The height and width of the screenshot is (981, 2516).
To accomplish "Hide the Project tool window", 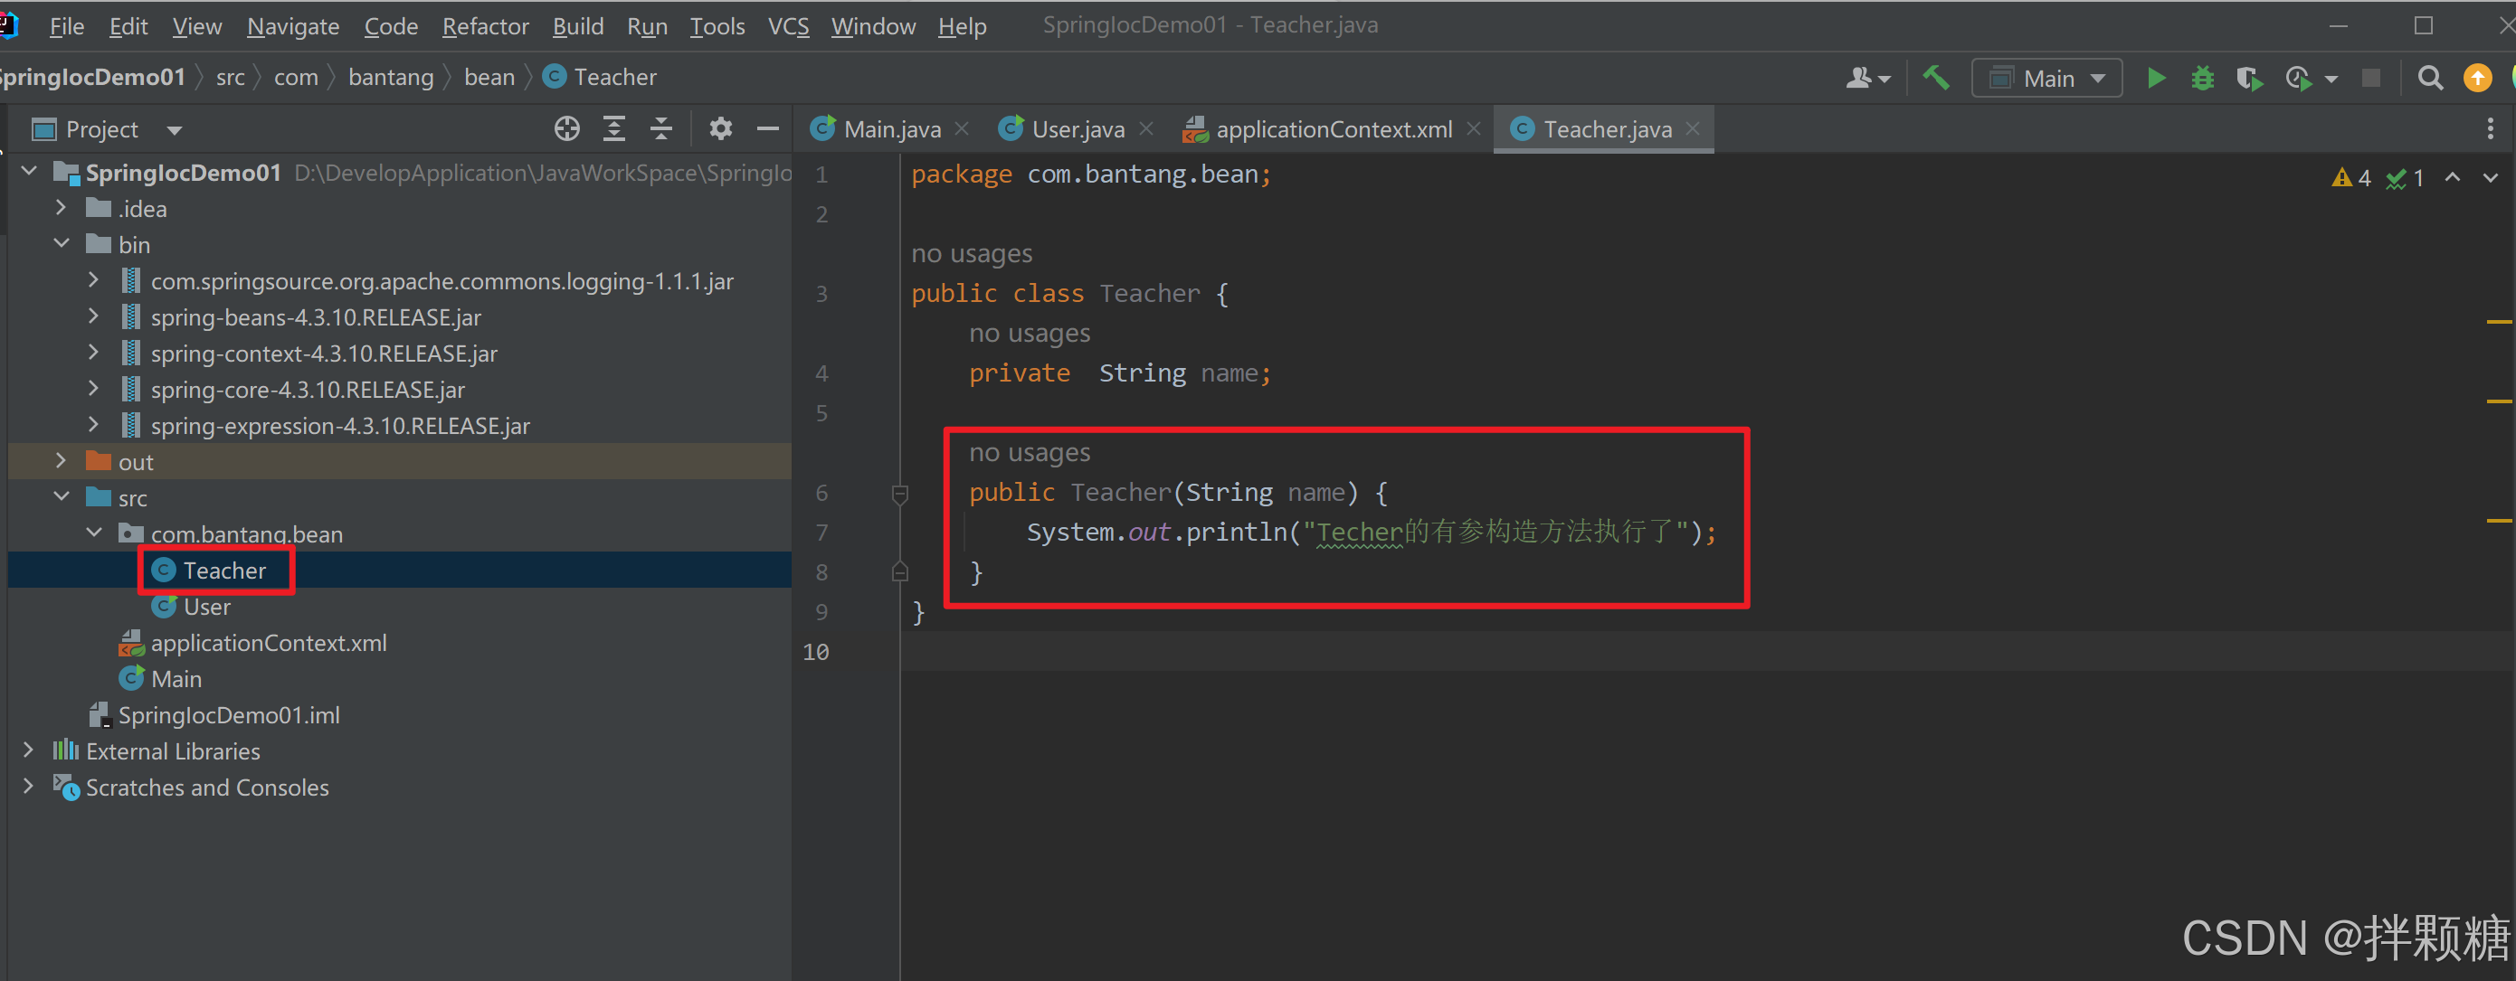I will [768, 129].
